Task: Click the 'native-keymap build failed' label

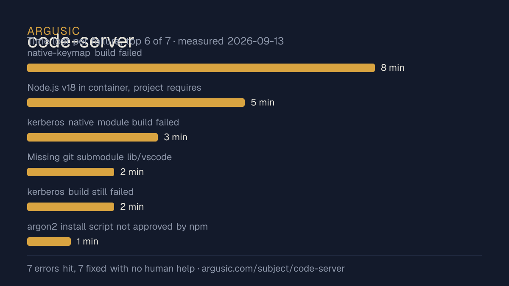Action: [84, 53]
